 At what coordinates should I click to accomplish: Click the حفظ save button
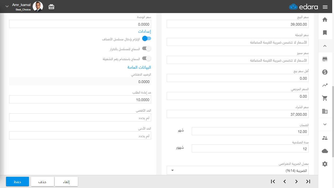coord(17,181)
